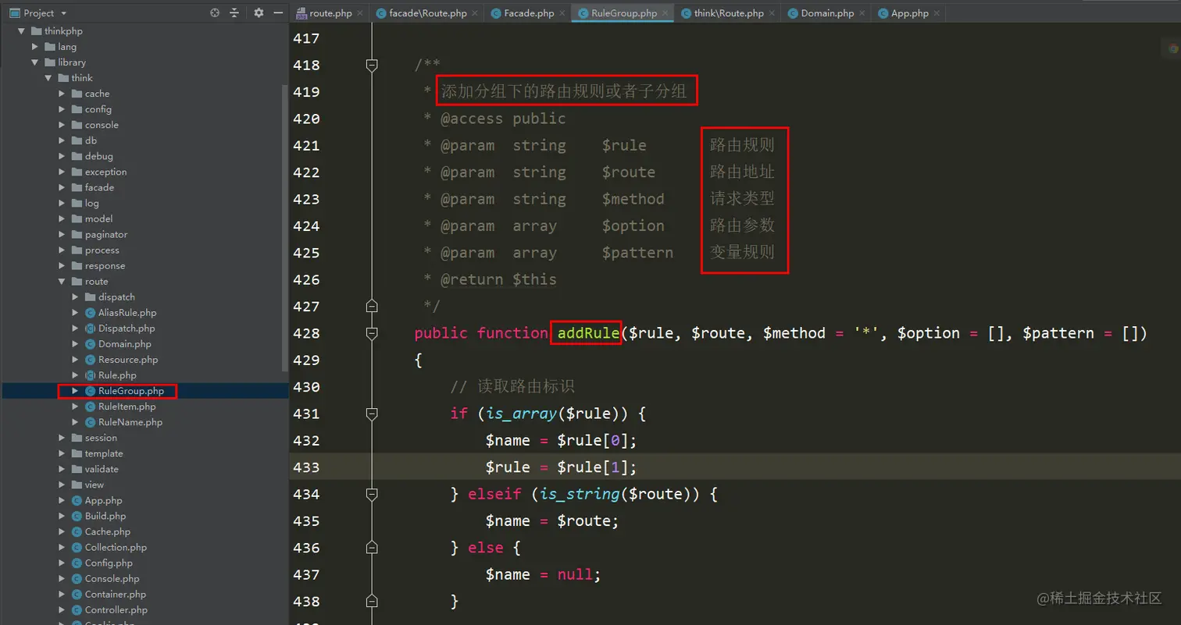1181x625 pixels.
Task: Open Domain.php in the project tree
Action: pyautogui.click(x=125, y=344)
